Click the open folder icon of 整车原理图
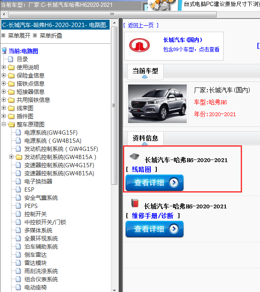This screenshot has width=260, height=292. coord(11,124)
